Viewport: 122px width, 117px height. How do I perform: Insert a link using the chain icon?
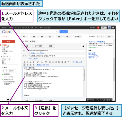click(53, 62)
